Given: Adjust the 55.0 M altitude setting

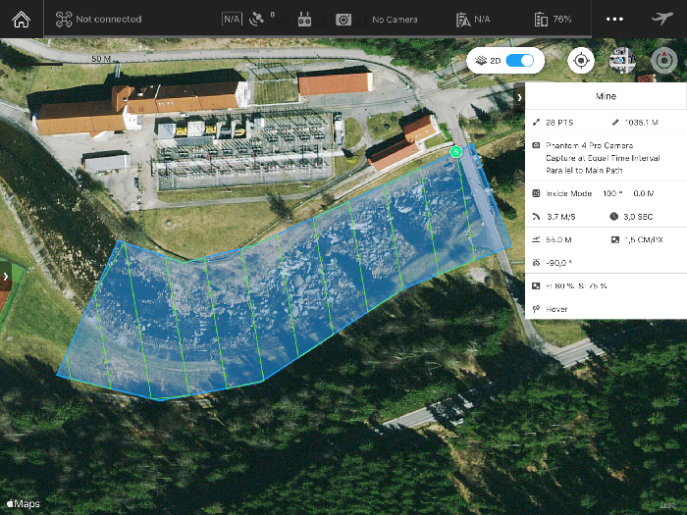Looking at the screenshot, I should tap(561, 239).
